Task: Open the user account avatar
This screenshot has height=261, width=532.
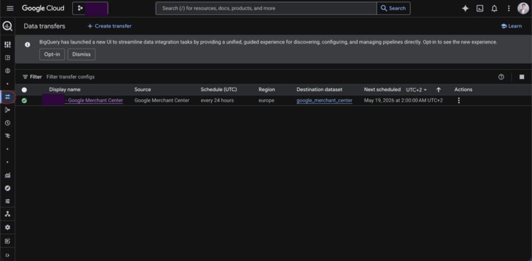Action: 523,8
